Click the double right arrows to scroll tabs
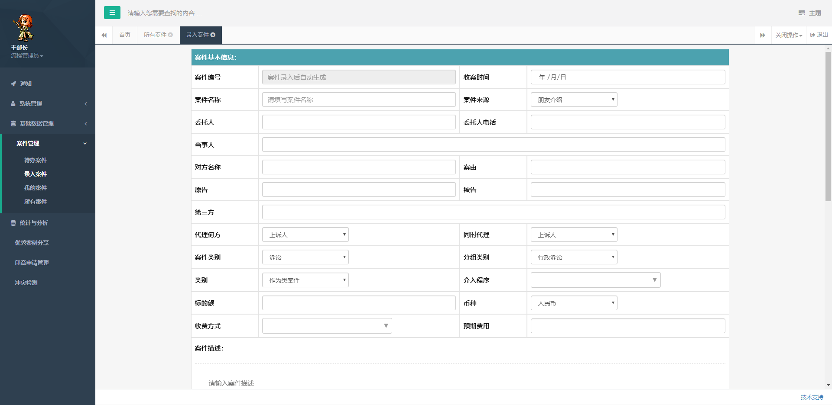Image resolution: width=832 pixels, height=405 pixels. [763, 35]
